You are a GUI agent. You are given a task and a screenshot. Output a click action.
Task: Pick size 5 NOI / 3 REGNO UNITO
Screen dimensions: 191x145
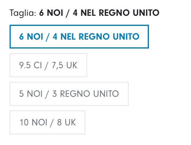click(x=69, y=94)
